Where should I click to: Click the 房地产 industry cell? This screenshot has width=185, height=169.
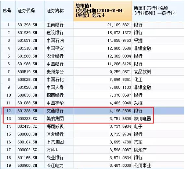(x=158, y=150)
